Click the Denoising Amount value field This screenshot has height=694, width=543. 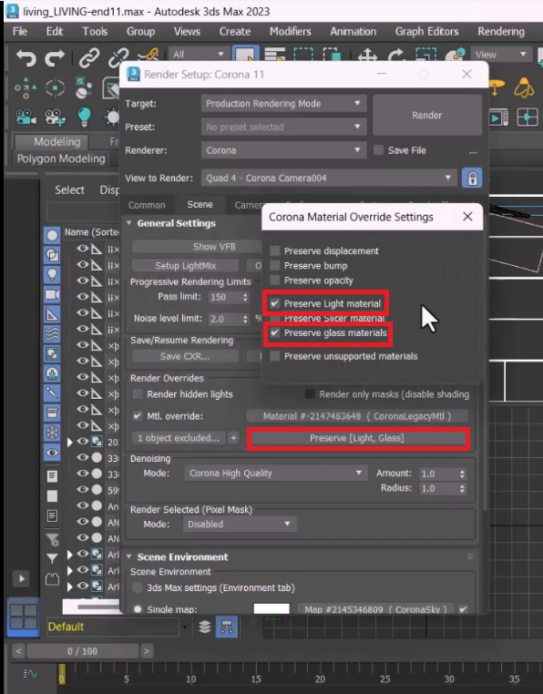438,474
